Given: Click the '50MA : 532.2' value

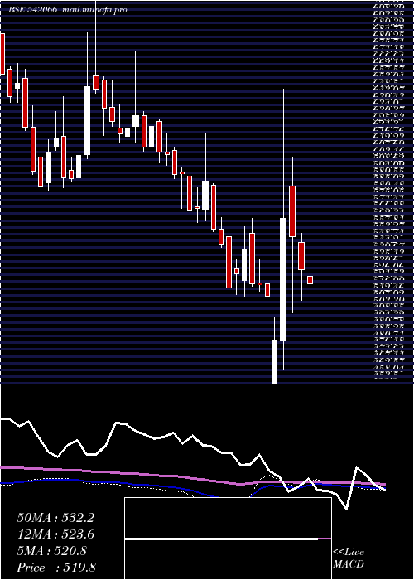Looking at the screenshot, I should [55, 518].
